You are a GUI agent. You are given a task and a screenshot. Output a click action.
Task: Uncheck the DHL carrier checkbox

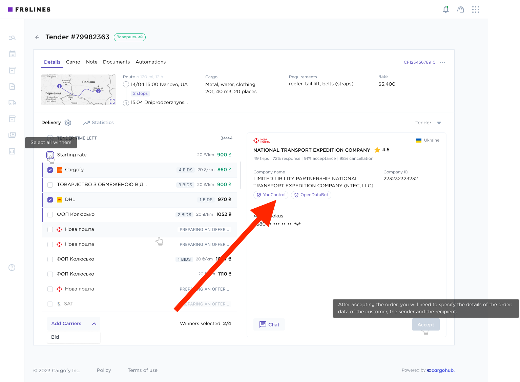point(50,200)
